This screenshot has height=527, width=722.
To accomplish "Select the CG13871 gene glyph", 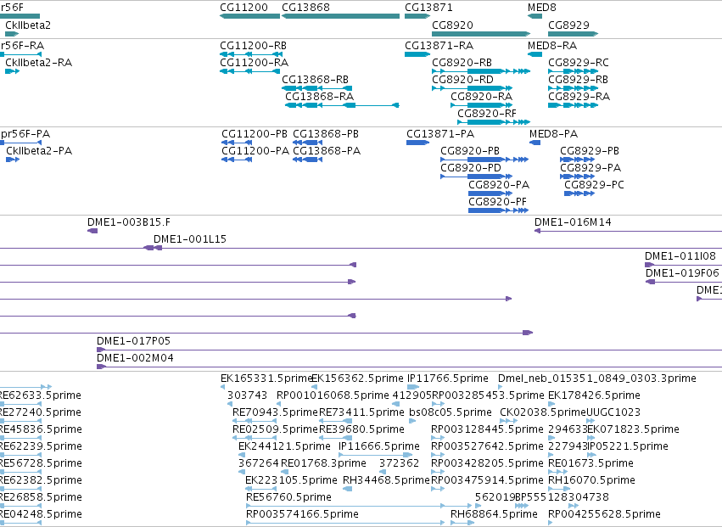I will pos(417,16).
